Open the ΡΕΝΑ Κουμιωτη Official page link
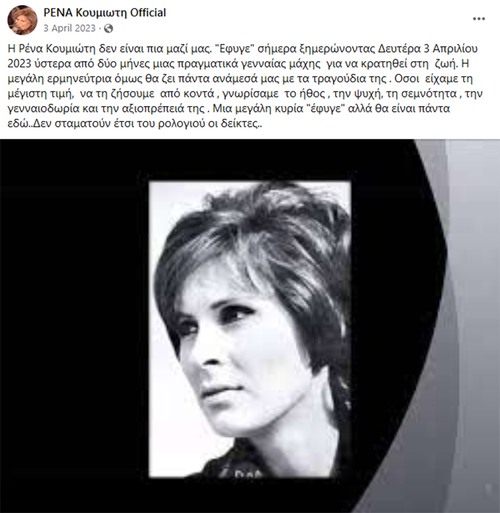Viewport: 500px width, 513px height. click(104, 12)
